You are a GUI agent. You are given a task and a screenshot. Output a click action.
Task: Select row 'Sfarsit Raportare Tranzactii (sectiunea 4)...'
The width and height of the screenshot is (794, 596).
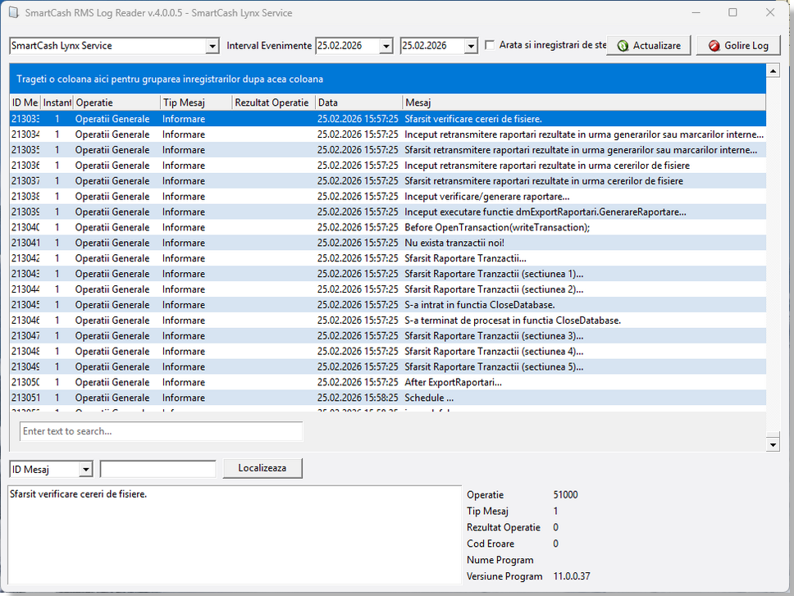coord(387,352)
